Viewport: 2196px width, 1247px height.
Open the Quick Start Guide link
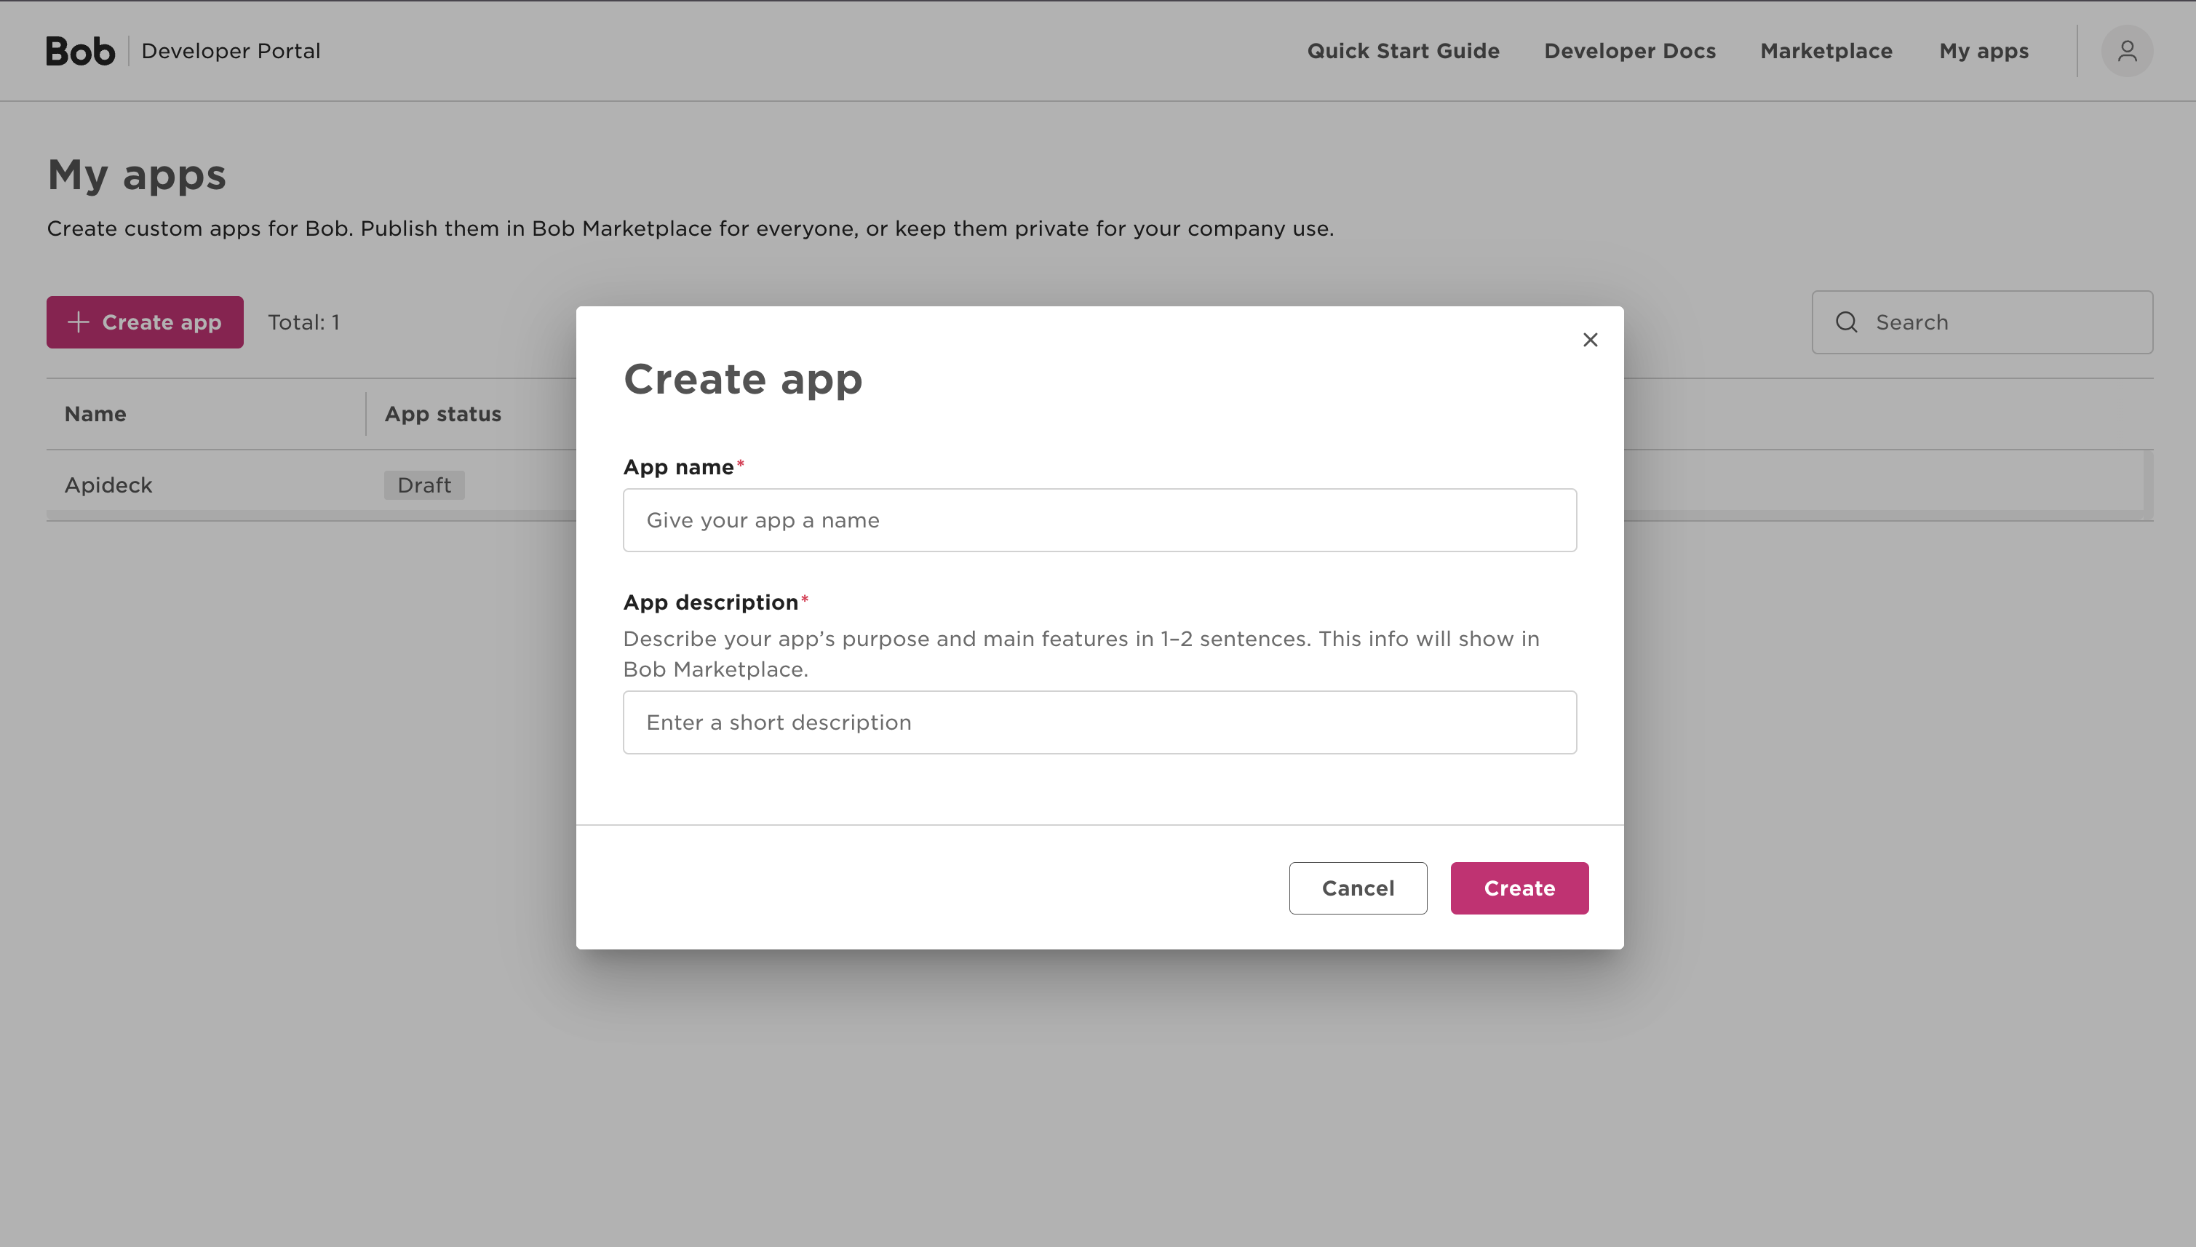click(1403, 52)
